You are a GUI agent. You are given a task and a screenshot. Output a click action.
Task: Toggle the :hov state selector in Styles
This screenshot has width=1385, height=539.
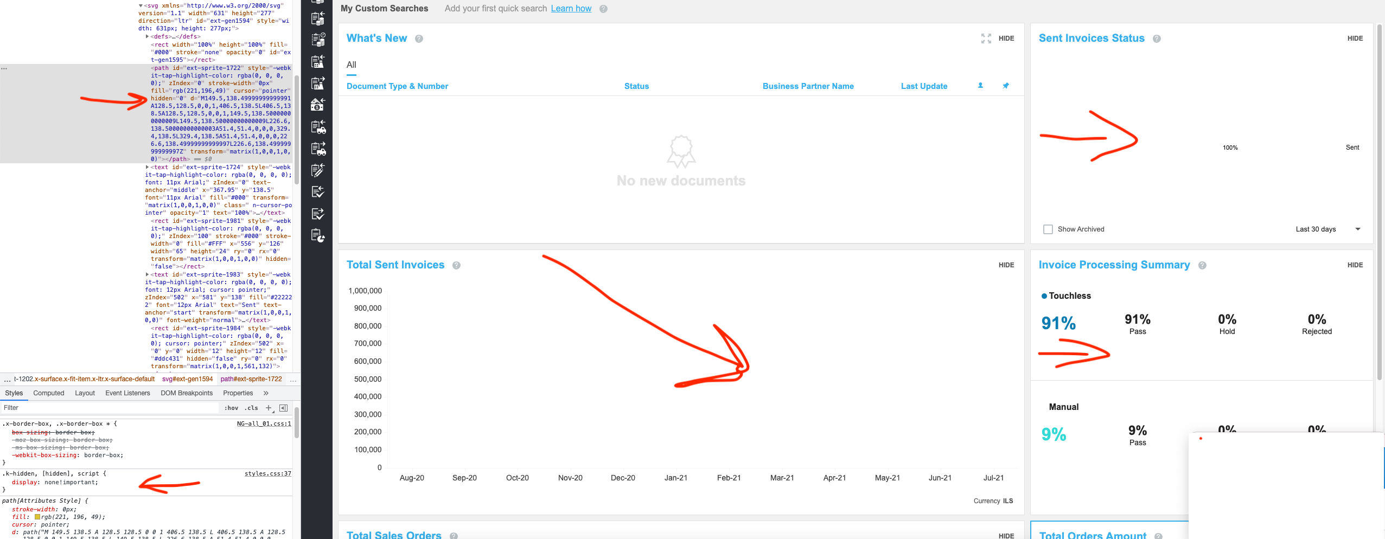(232, 407)
